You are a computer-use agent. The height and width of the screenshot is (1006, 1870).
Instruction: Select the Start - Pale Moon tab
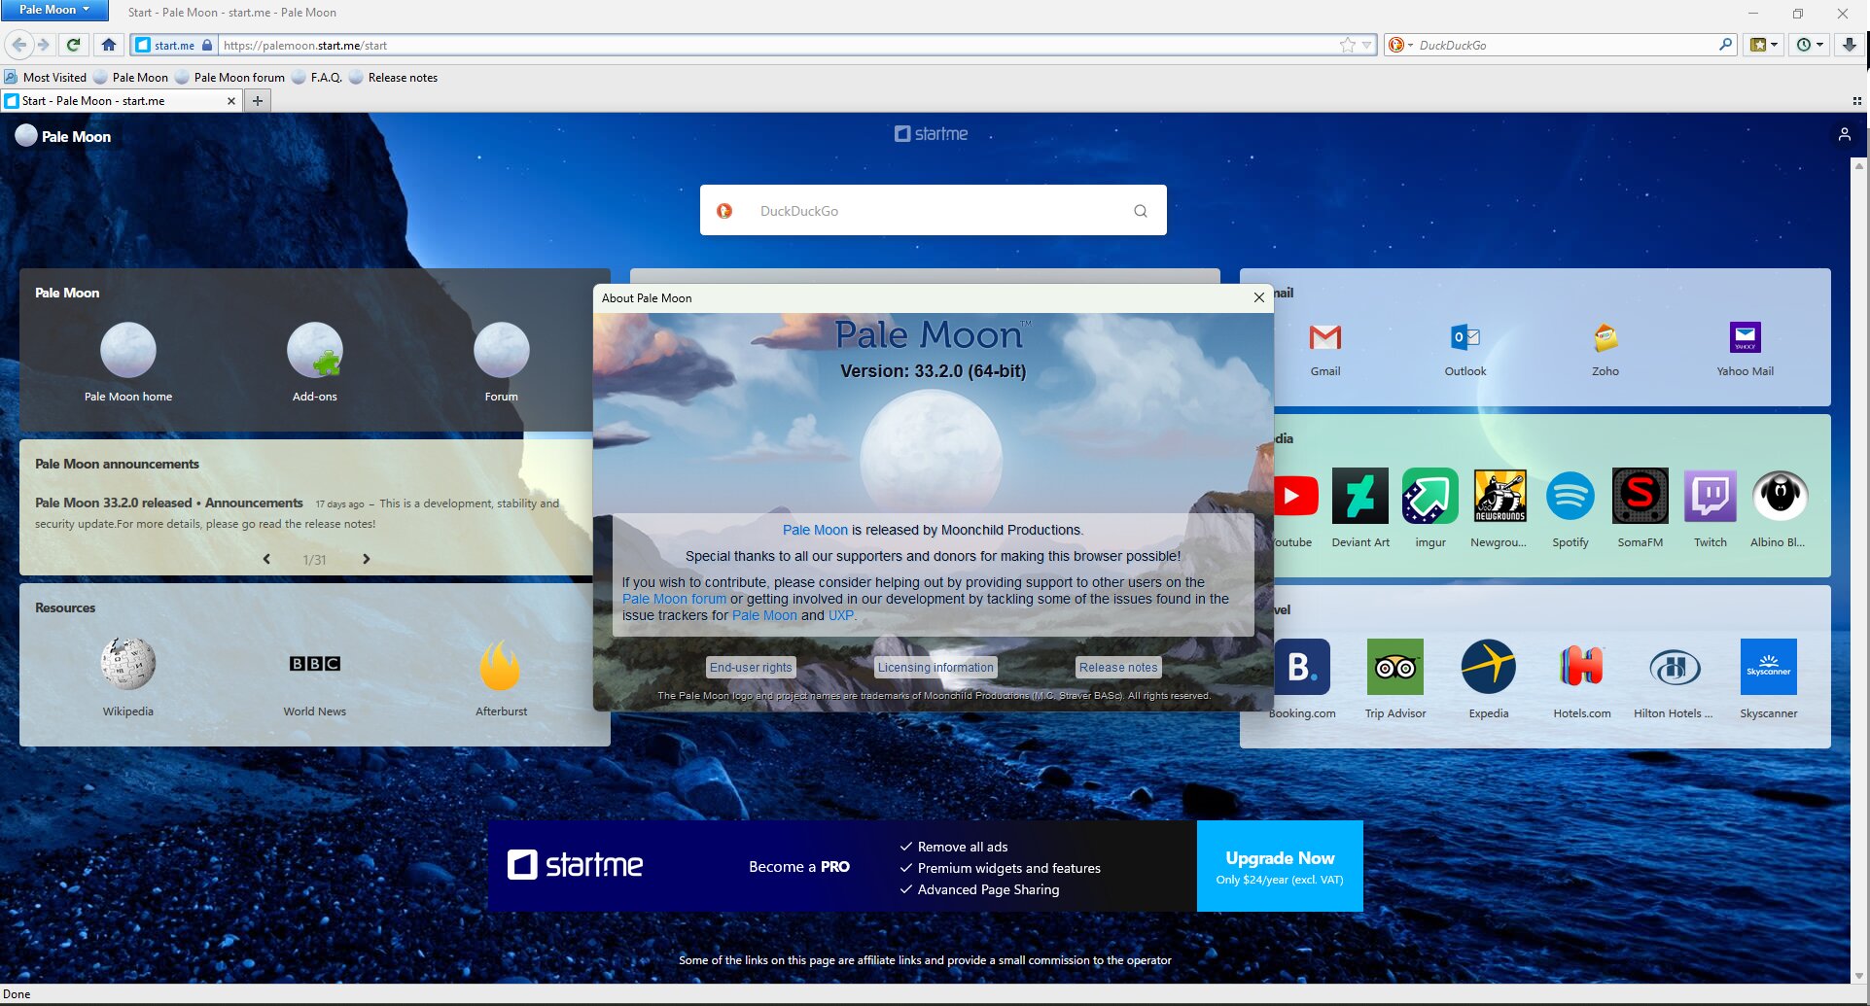tap(120, 101)
